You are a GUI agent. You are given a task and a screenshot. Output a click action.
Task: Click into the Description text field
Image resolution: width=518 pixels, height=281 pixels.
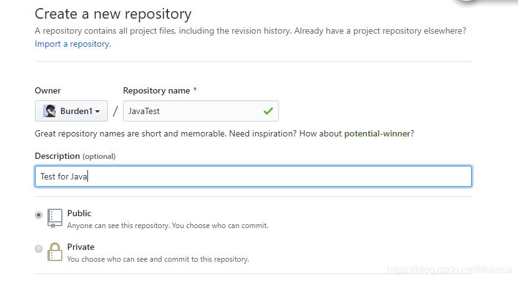click(253, 176)
